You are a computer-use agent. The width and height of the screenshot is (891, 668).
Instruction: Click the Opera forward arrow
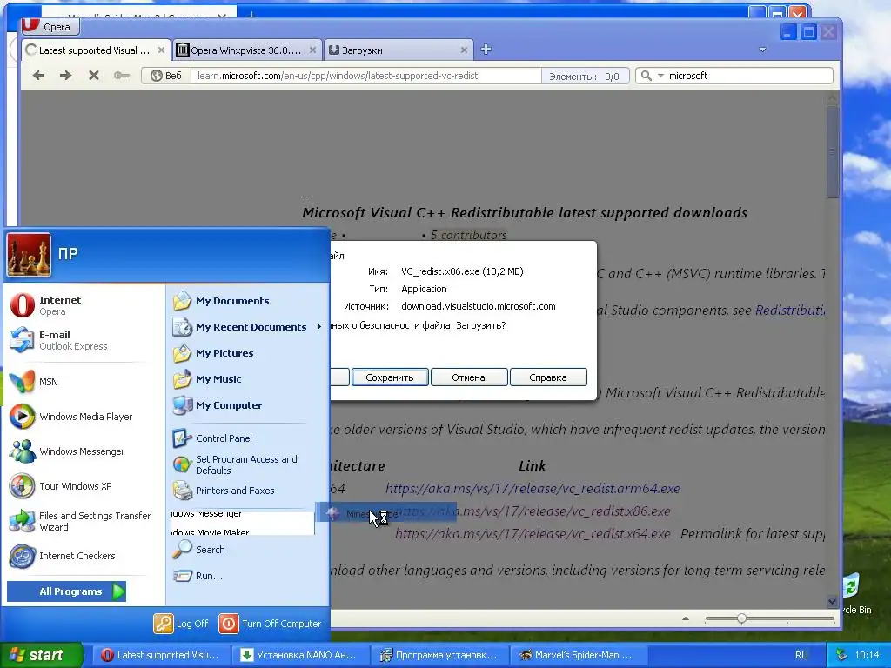pos(66,76)
